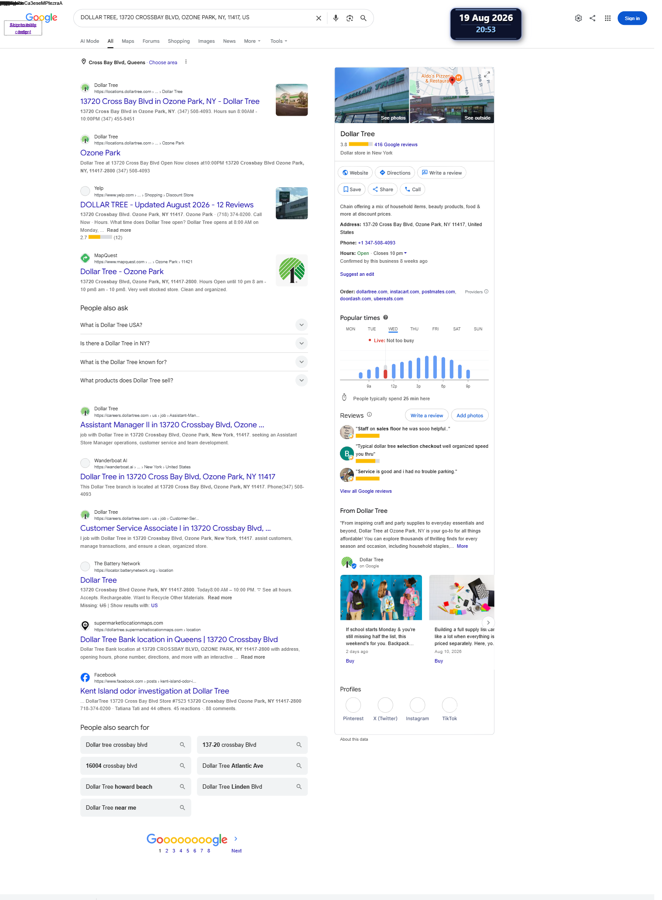Viewport: 662px width, 900px height.
Task: Search 'Dollar Tree howard beach' suggestion
Action: coord(136,787)
